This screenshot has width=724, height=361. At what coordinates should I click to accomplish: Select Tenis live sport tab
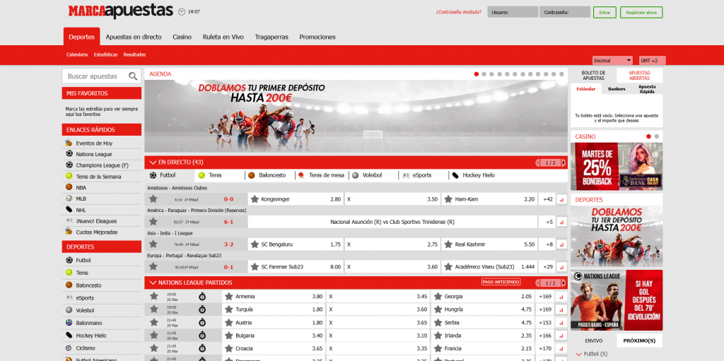(x=215, y=175)
